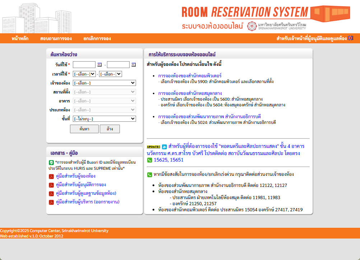Click PDF icon beside คู่มือสำหรับผู้บริหาร
Image resolution: width=360 pixels, height=260 pixels.
click(x=51, y=202)
